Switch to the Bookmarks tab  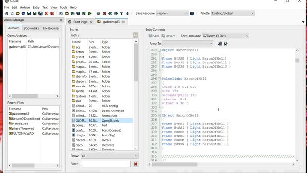pos(31,28)
